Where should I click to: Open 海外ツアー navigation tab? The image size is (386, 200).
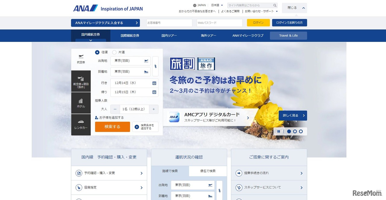point(209,36)
